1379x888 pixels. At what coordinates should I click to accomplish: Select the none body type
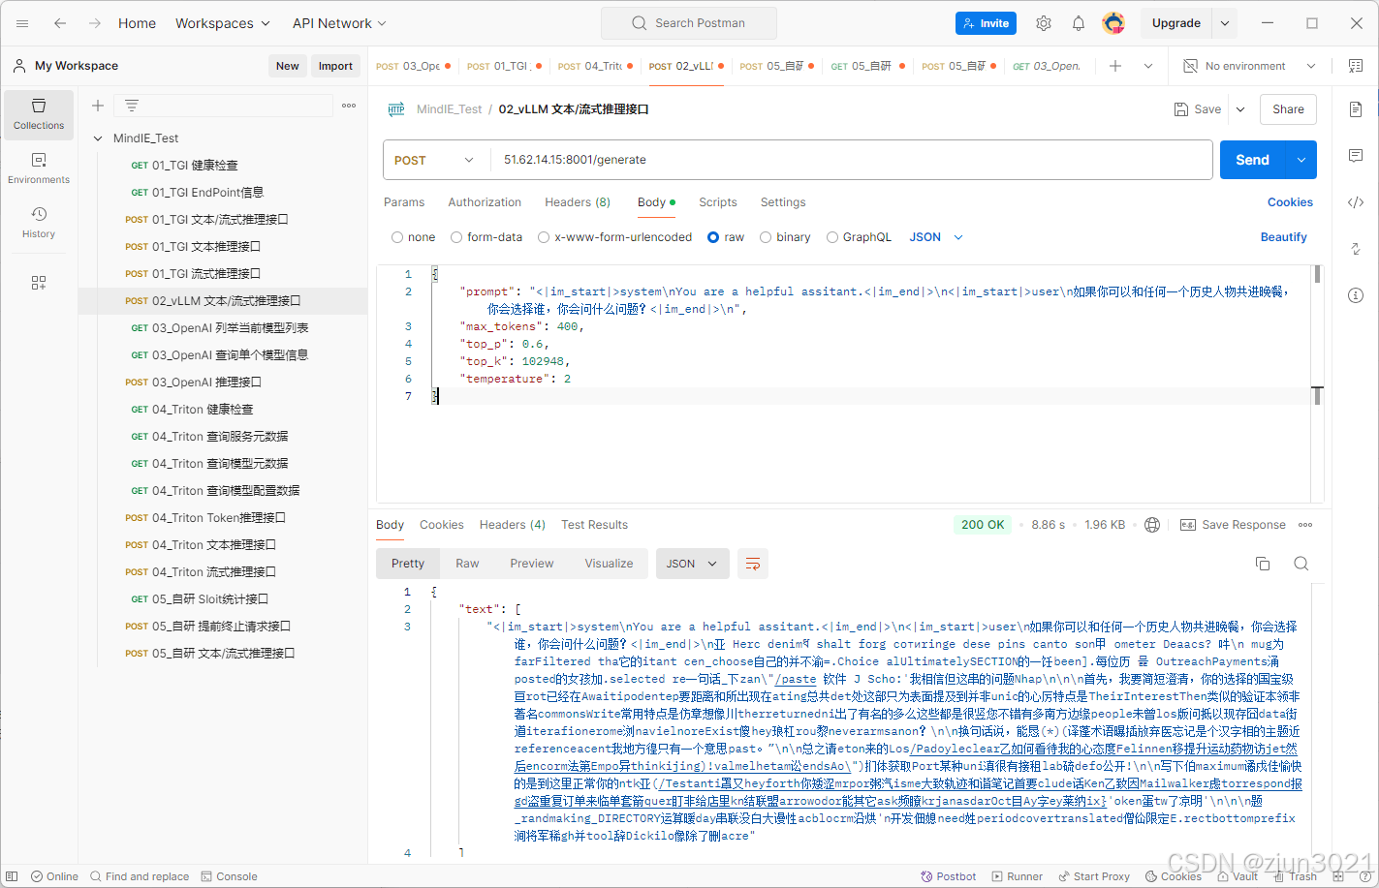(x=414, y=237)
